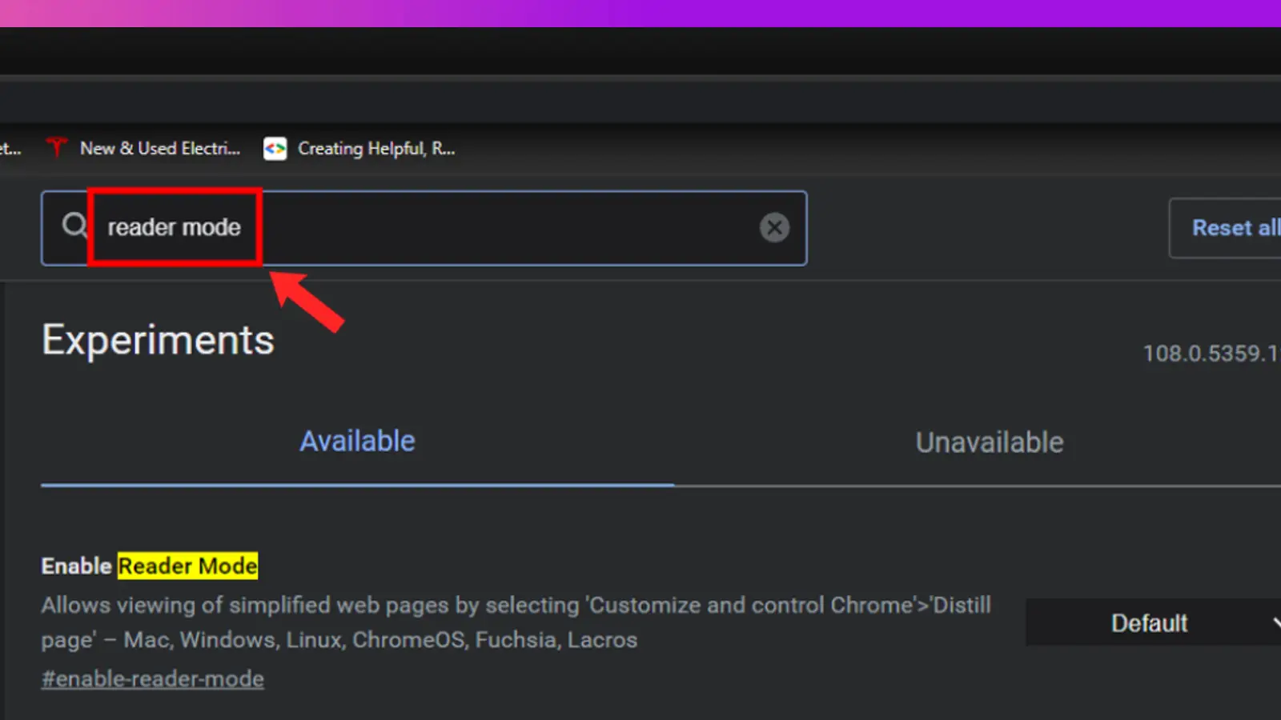Switch to the Unavailable tab
The height and width of the screenshot is (720, 1281).
tap(990, 442)
